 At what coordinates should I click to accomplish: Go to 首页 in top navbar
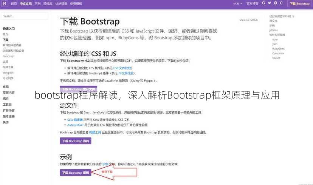point(14,4)
